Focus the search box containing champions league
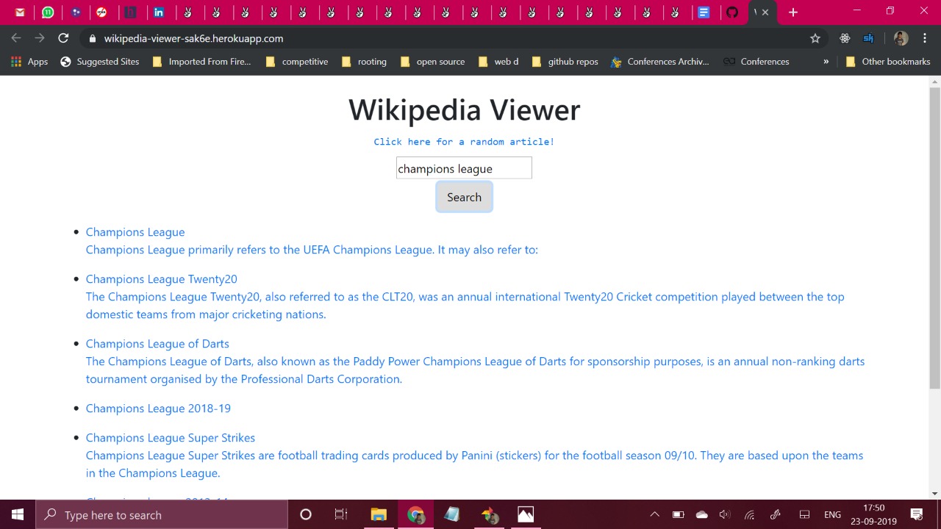941x529 pixels. click(464, 168)
